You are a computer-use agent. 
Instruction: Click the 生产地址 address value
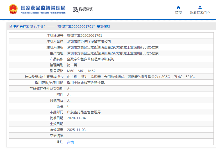coord(113,53)
